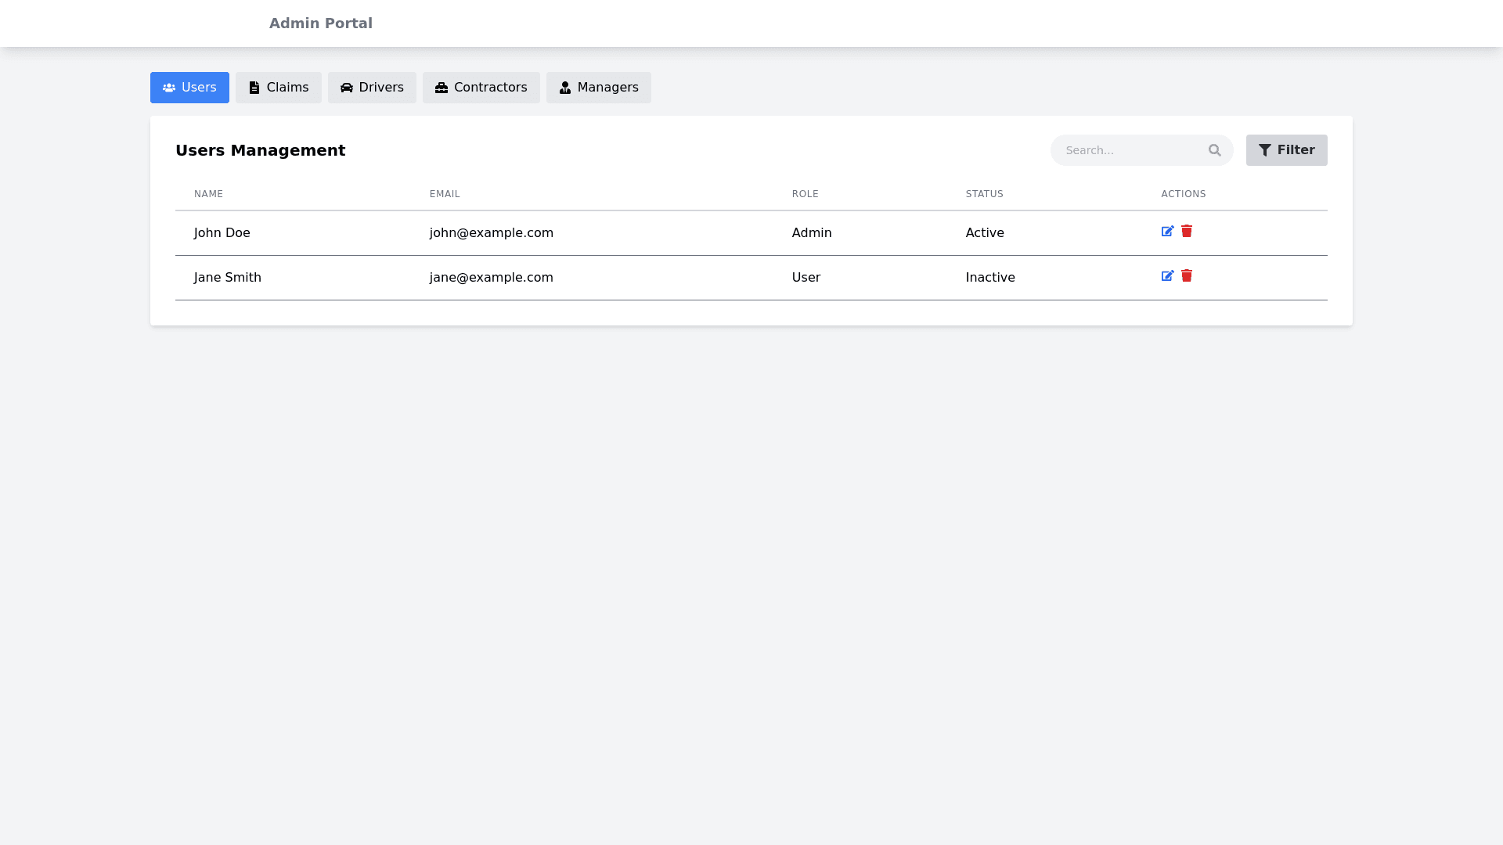This screenshot has width=1503, height=845.
Task: Click the john@example.com email cell
Action: coord(492,233)
